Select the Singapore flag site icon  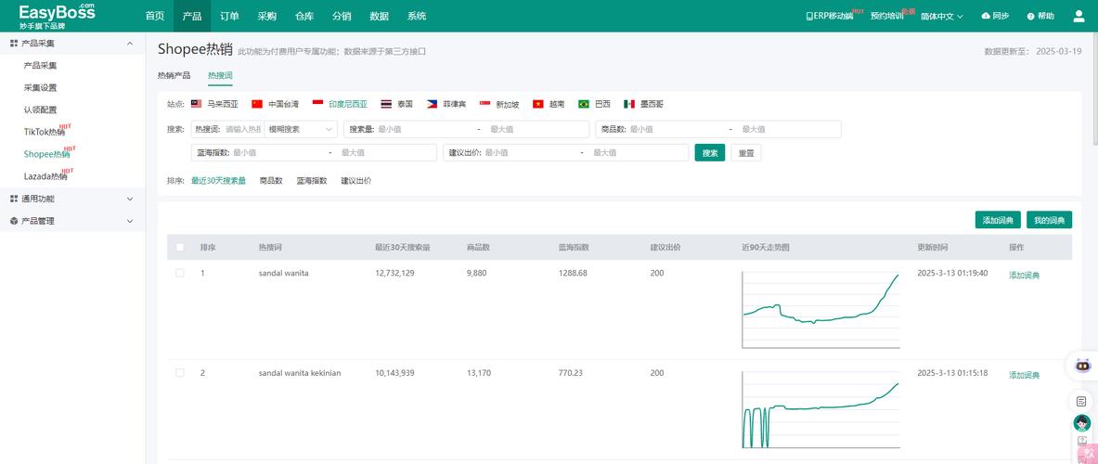(x=484, y=104)
